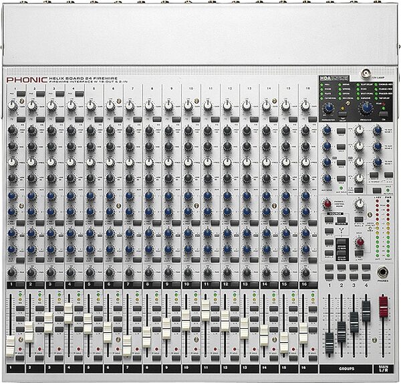
Task: Toggle the 1-2 group assign button on channel 1
Action: click(21, 309)
